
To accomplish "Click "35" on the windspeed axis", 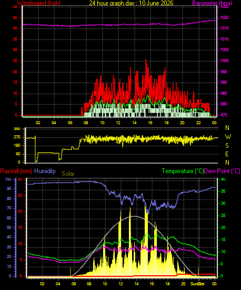I will [x=15, y=39].
